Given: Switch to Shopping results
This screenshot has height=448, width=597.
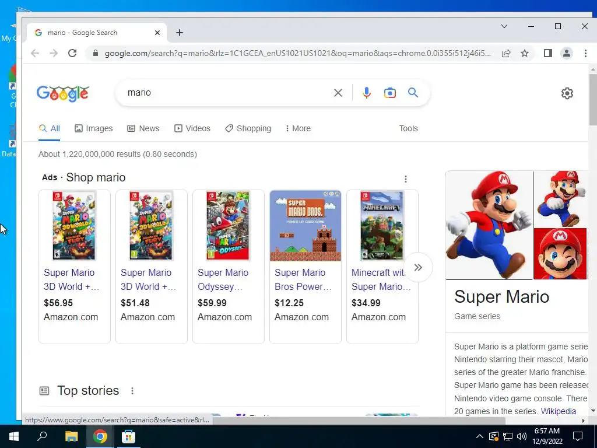Looking at the screenshot, I should point(248,128).
